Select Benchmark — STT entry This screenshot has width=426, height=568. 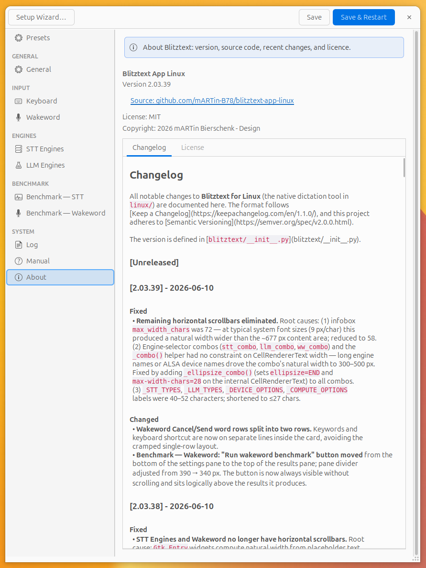tap(60, 197)
